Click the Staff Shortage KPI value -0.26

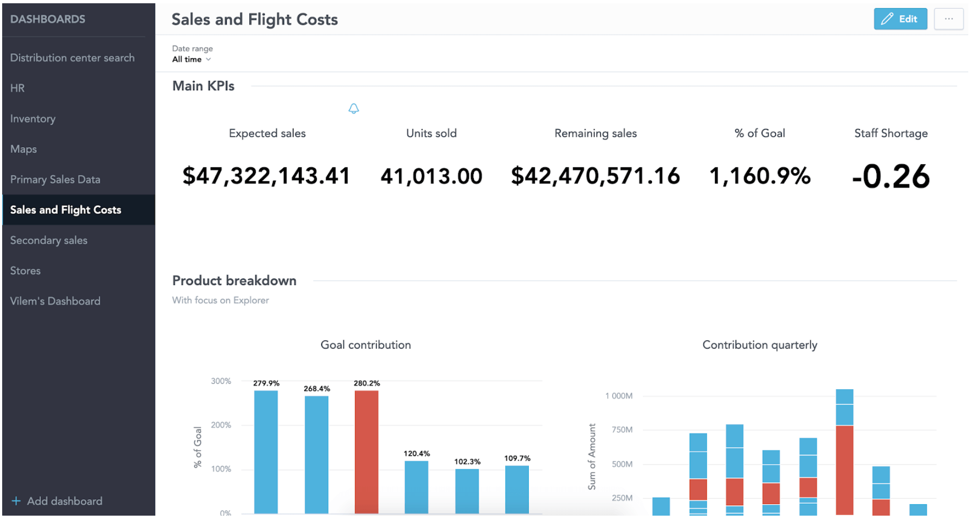890,177
